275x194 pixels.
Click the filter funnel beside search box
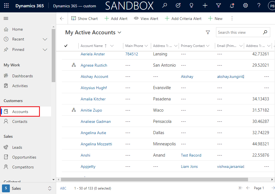coord(208,32)
